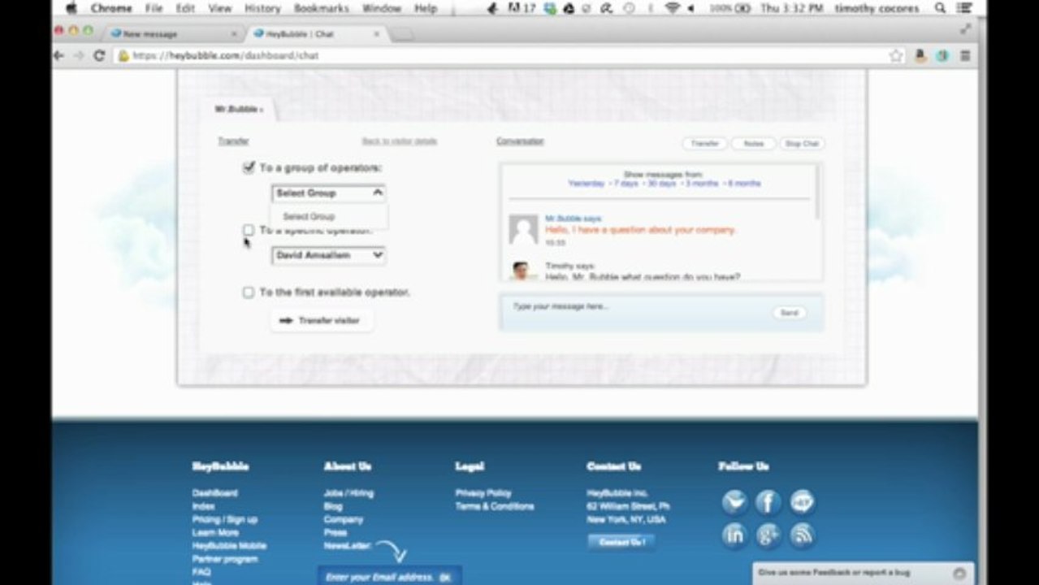Open the Bookmarks menu
The height and width of the screenshot is (585, 1039).
point(320,8)
